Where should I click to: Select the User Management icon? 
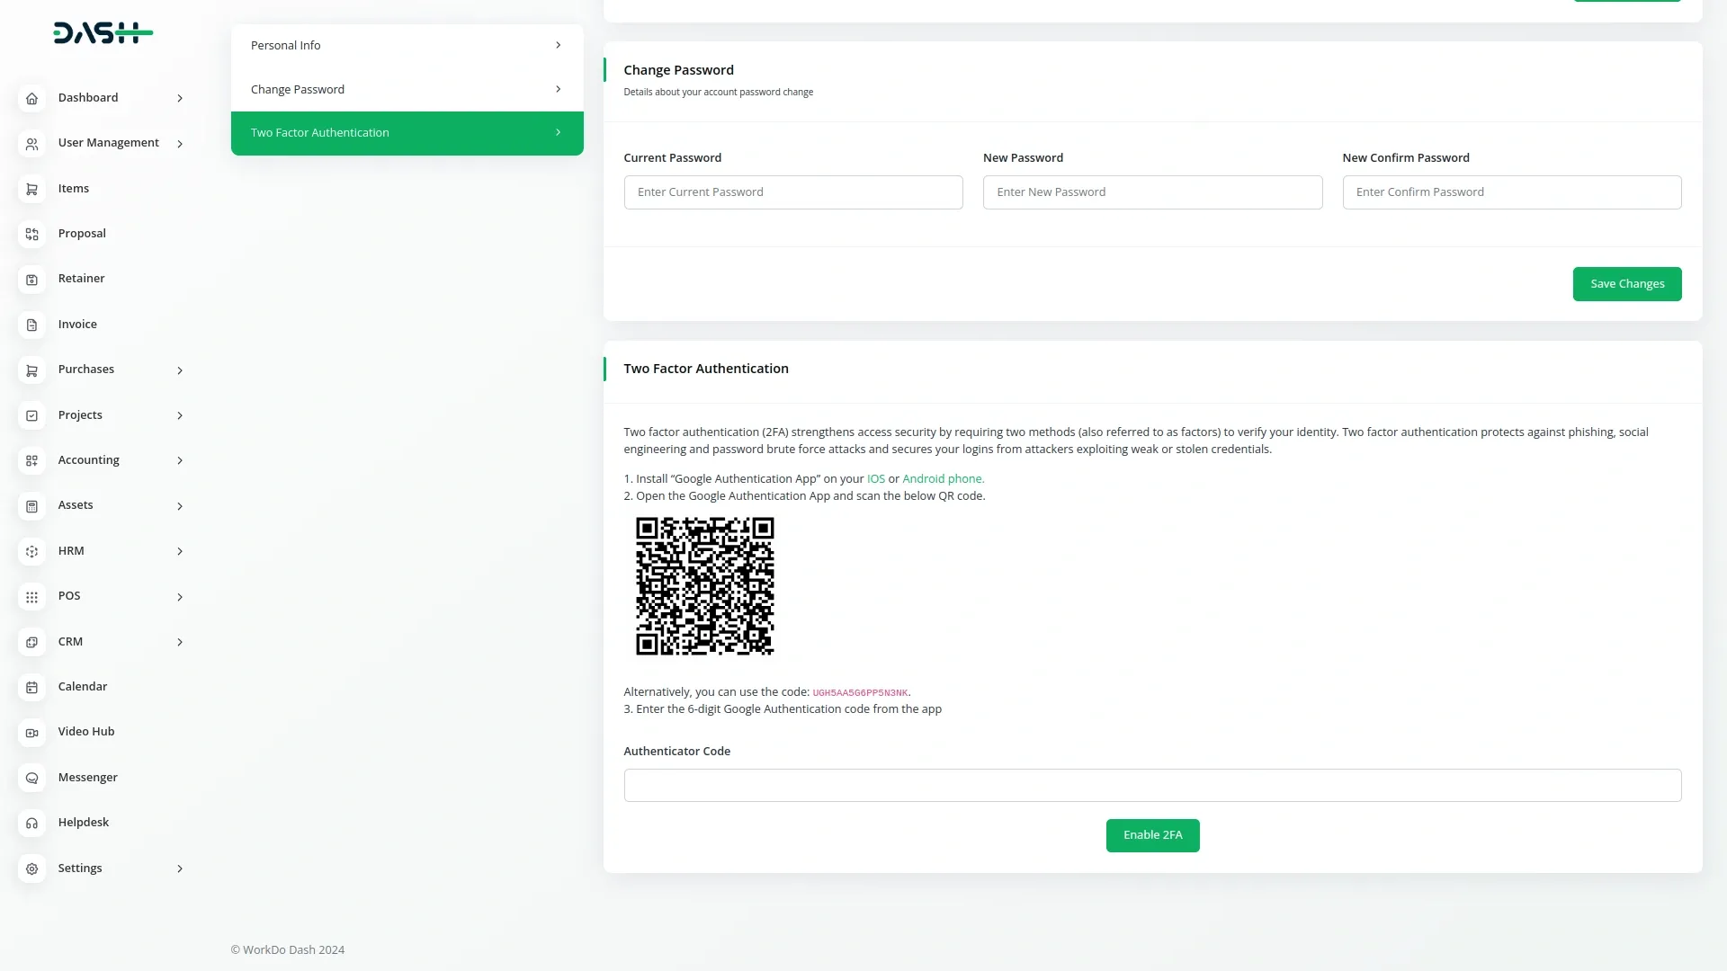coord(32,144)
